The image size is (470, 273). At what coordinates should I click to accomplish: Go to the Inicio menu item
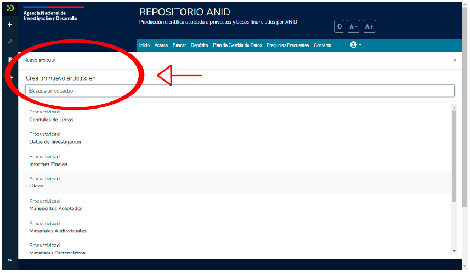(144, 46)
